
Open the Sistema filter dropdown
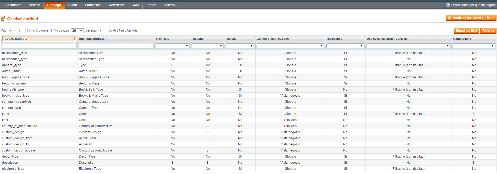point(208,46)
